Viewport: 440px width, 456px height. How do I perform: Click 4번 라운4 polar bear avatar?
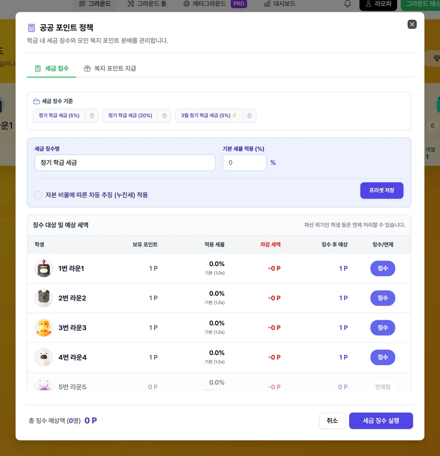pos(44,358)
